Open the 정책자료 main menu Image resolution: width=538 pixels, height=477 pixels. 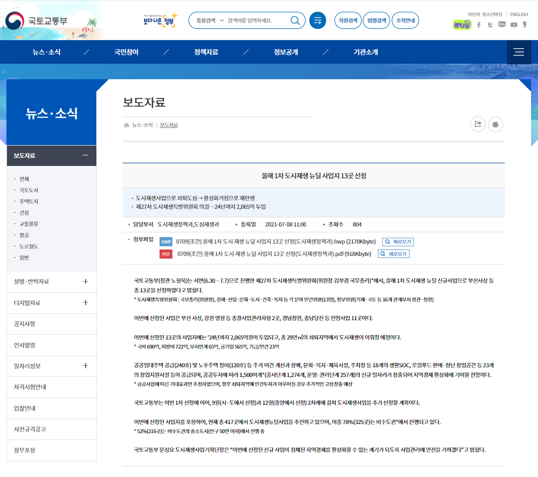(x=206, y=52)
